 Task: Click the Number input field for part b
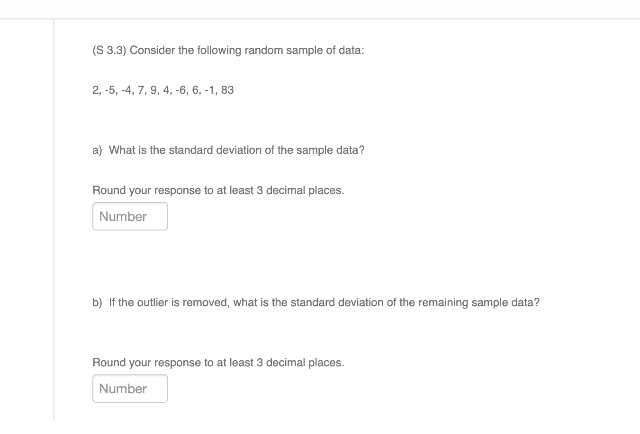point(130,388)
